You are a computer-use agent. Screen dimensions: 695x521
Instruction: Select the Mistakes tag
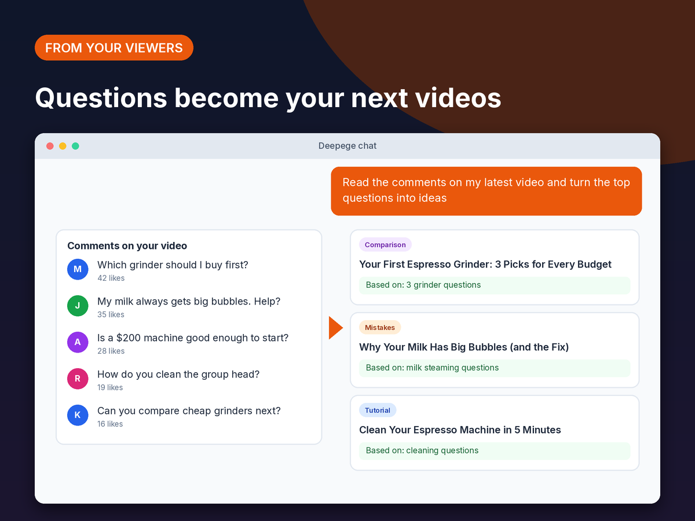tap(380, 328)
